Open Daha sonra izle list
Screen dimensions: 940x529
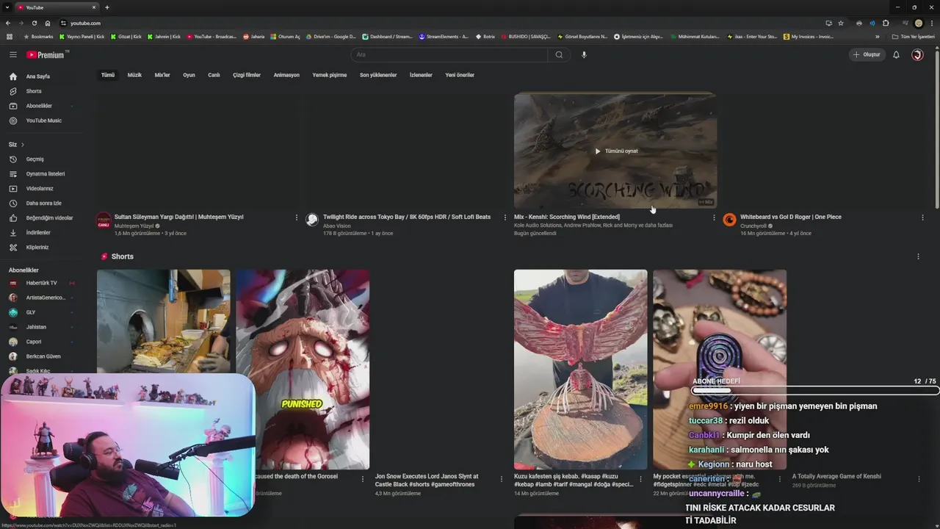(x=44, y=203)
